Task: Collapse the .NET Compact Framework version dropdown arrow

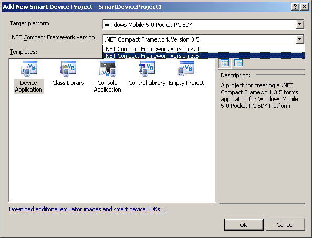Action: tap(300, 39)
